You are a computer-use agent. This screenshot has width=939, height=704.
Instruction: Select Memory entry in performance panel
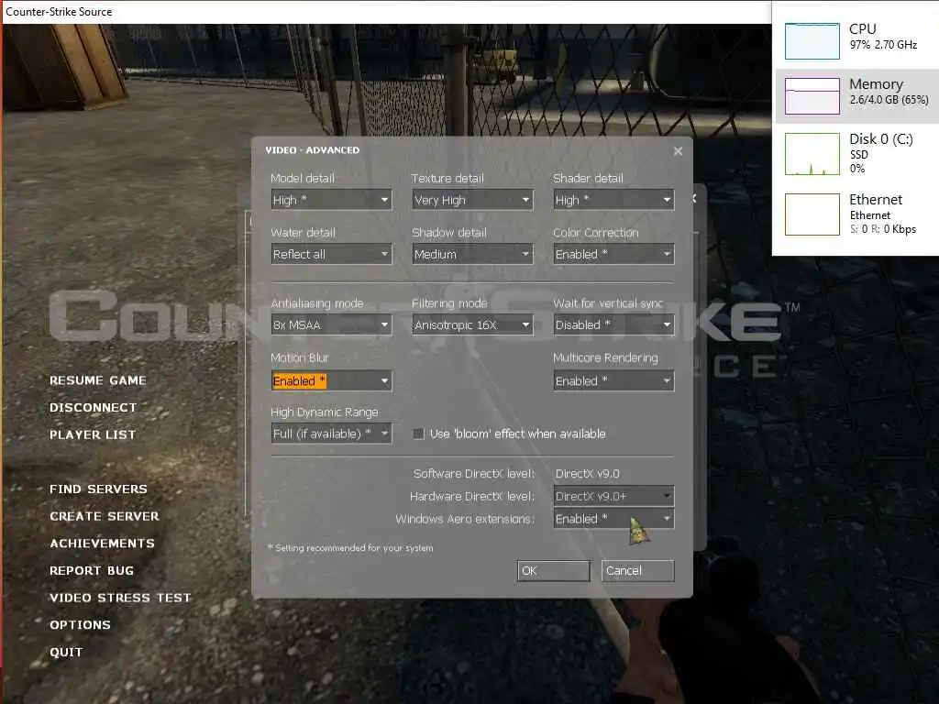tap(856, 95)
